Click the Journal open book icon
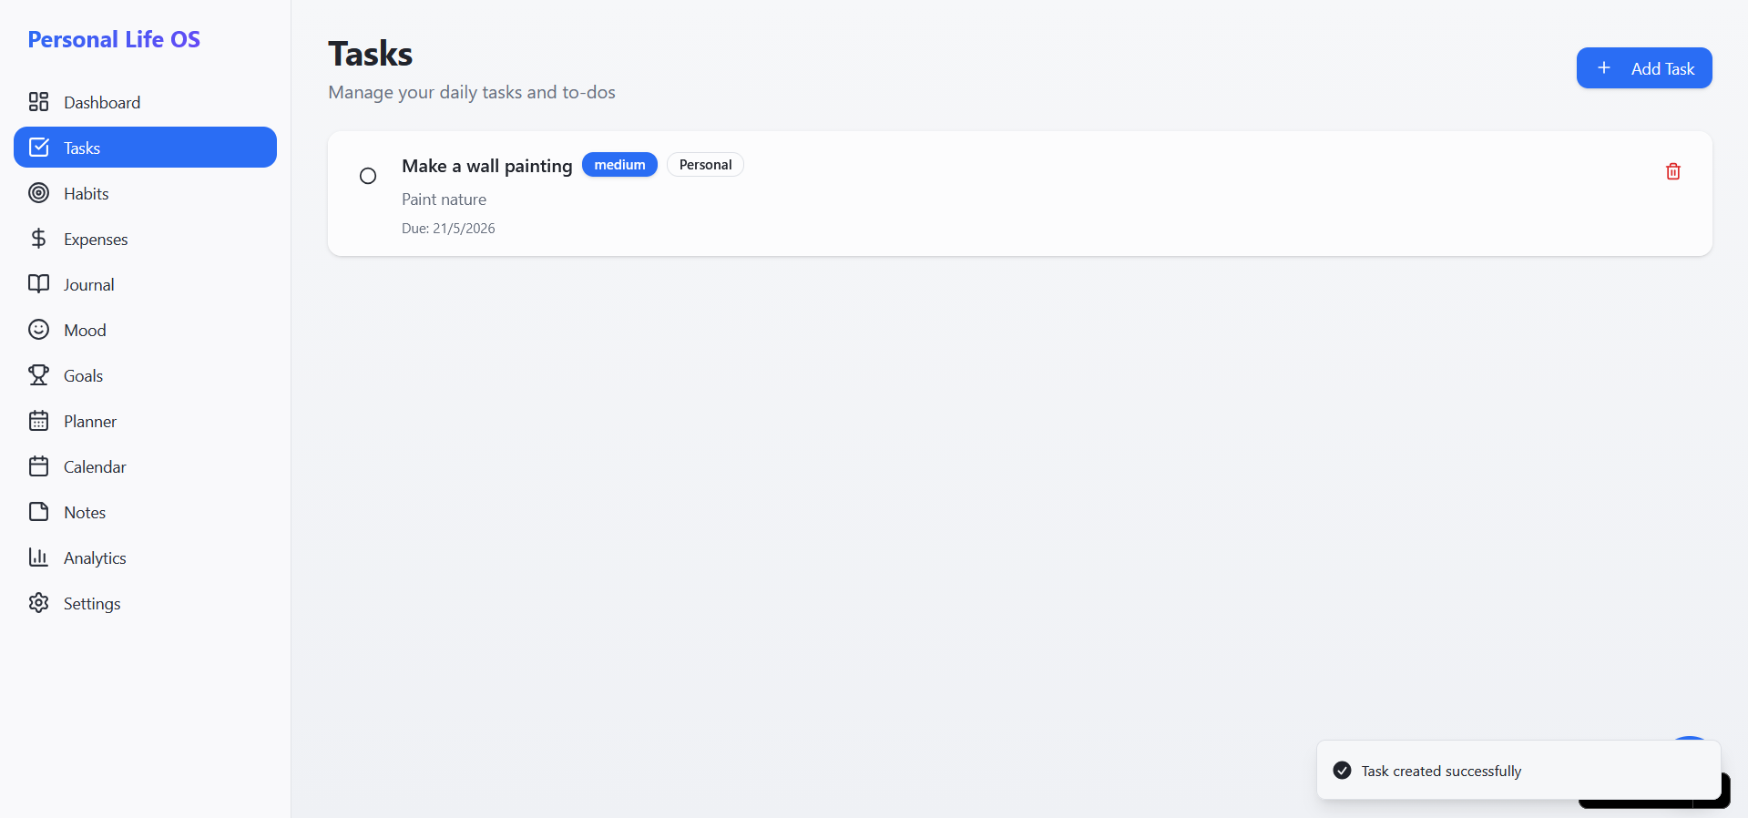The image size is (1748, 818). pos(38,283)
